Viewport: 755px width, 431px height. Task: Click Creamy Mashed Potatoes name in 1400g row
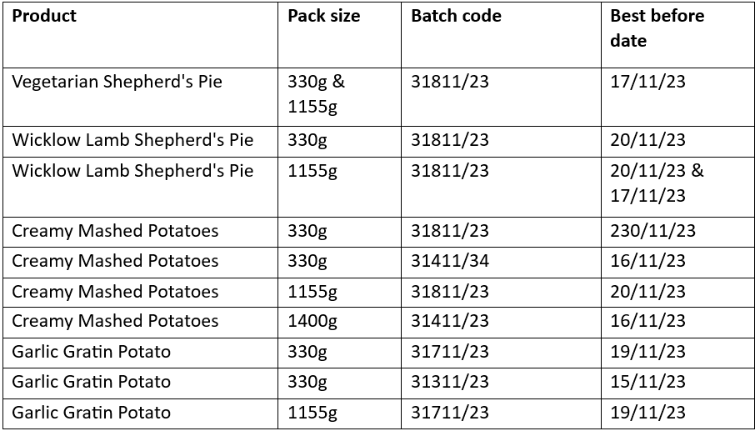[115, 321]
